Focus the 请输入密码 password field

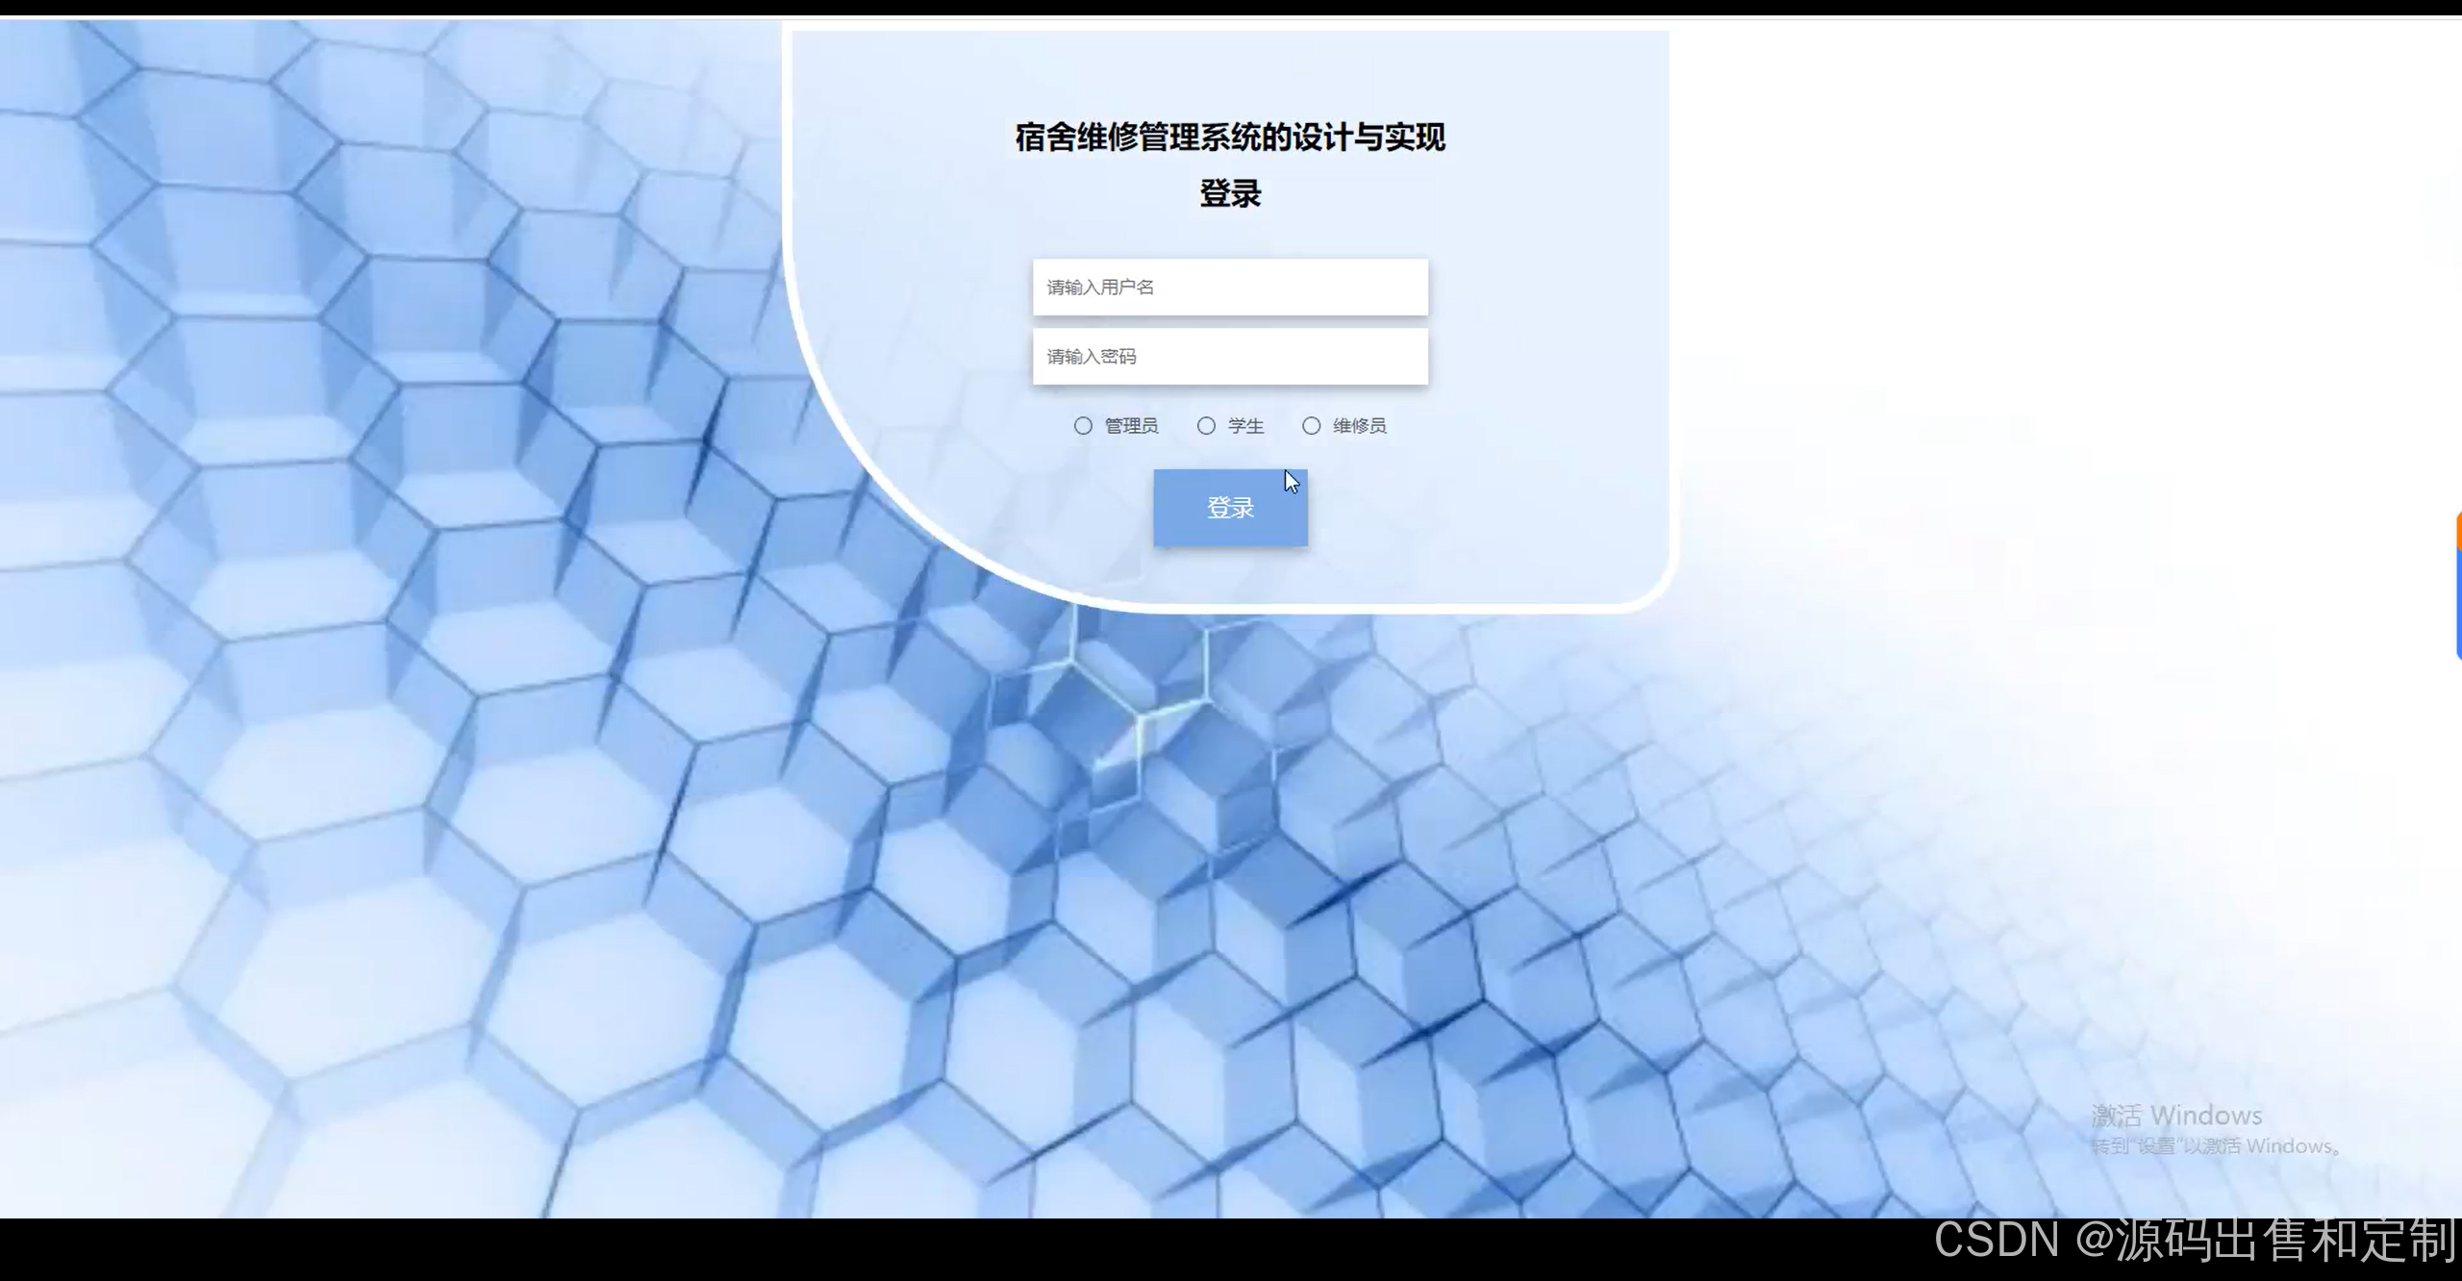(x=1230, y=357)
